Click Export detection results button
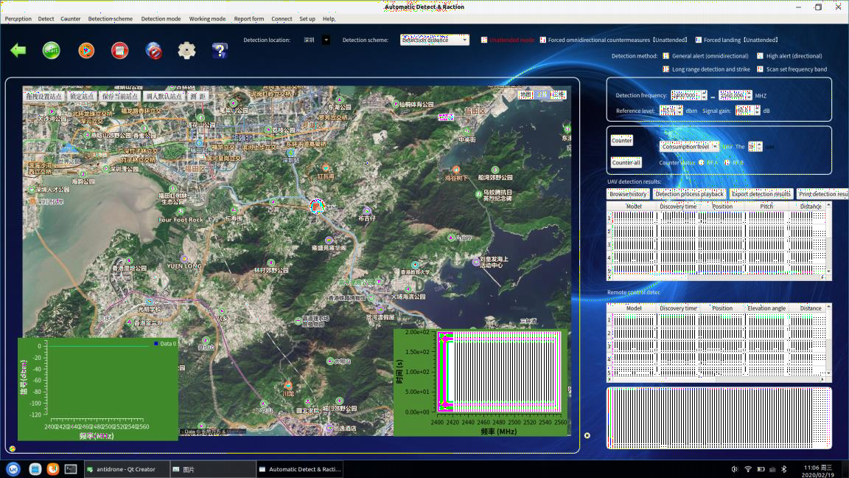Screen dimensions: 849x478 pos(761,194)
